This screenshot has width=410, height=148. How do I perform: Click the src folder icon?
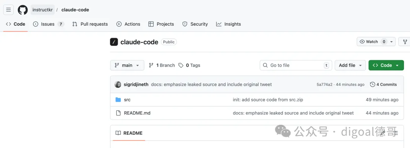click(x=118, y=100)
